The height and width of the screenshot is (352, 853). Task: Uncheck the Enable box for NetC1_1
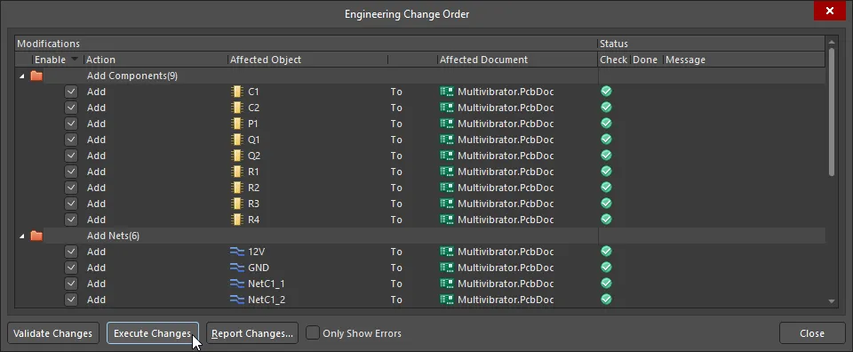click(71, 284)
